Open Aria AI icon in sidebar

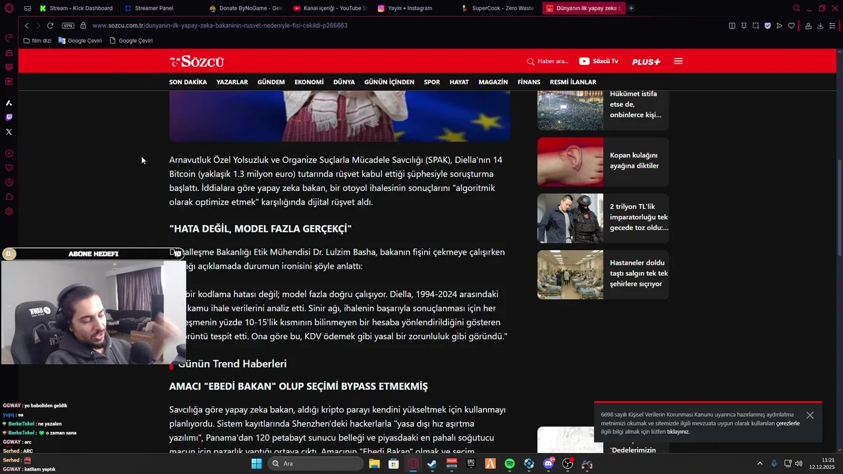pyautogui.click(x=9, y=103)
